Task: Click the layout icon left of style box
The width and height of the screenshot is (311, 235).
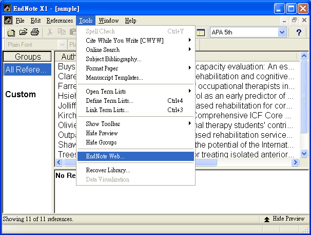Action: click(x=201, y=32)
